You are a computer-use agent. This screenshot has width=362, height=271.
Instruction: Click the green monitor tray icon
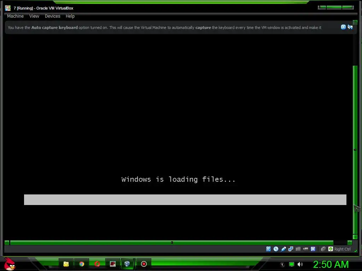292,264
